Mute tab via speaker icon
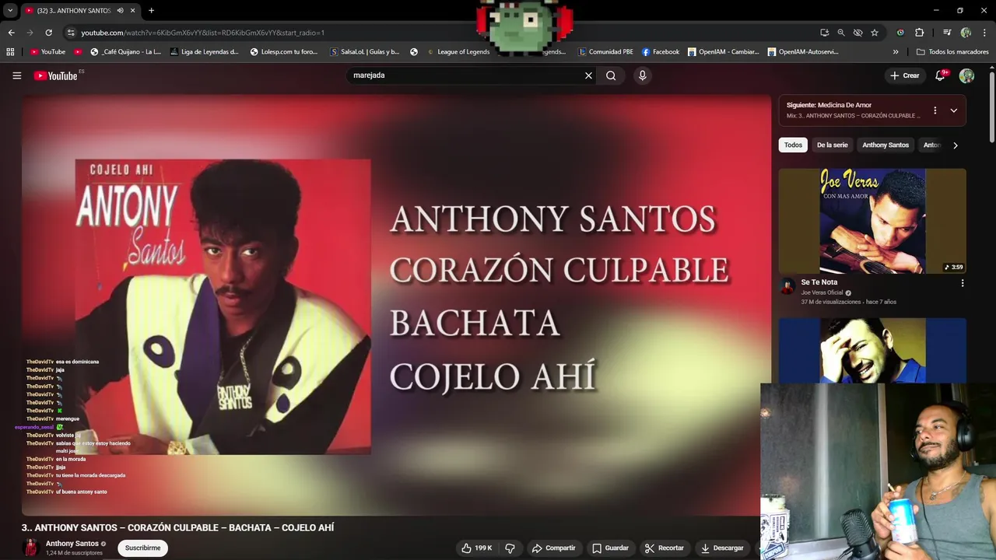 click(120, 11)
